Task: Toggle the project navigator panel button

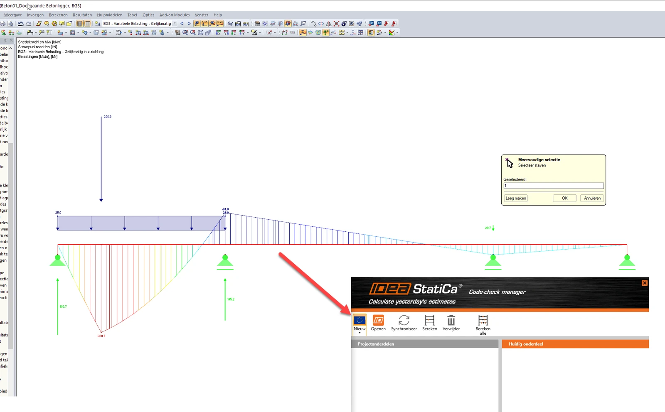Action: pyautogui.click(x=79, y=24)
